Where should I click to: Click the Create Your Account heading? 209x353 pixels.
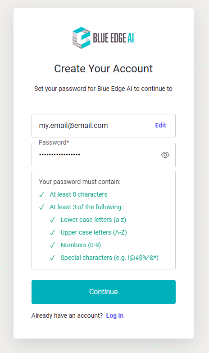tap(104, 69)
